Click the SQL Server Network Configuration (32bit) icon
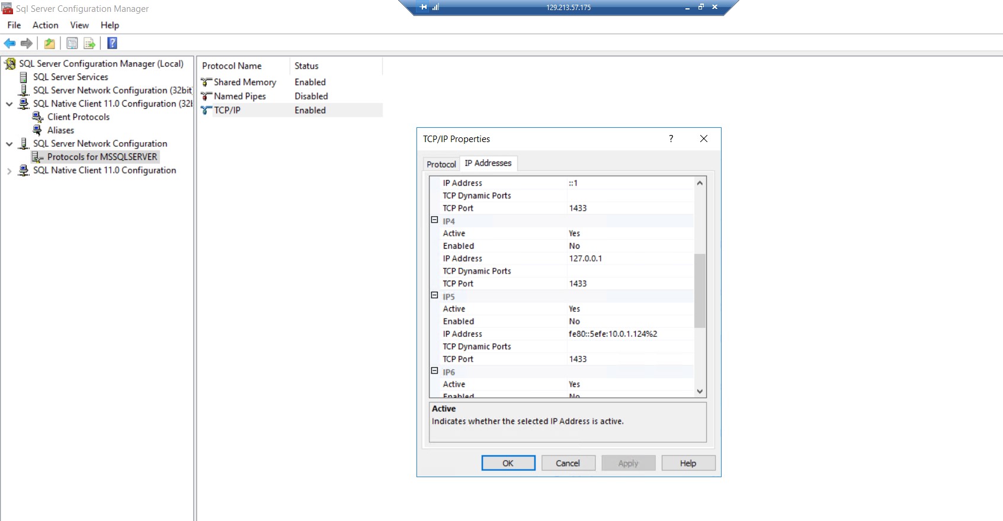This screenshot has width=1003, height=521. pos(24,90)
